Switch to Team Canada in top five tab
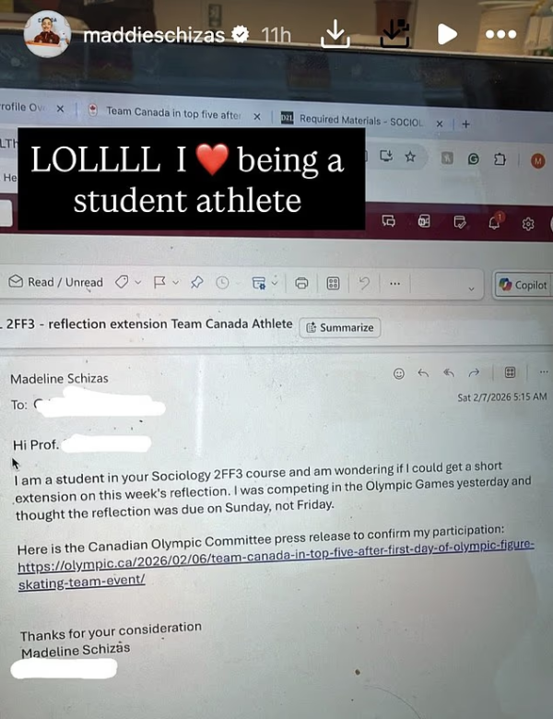Viewport: 553px width, 719px height. (173, 112)
